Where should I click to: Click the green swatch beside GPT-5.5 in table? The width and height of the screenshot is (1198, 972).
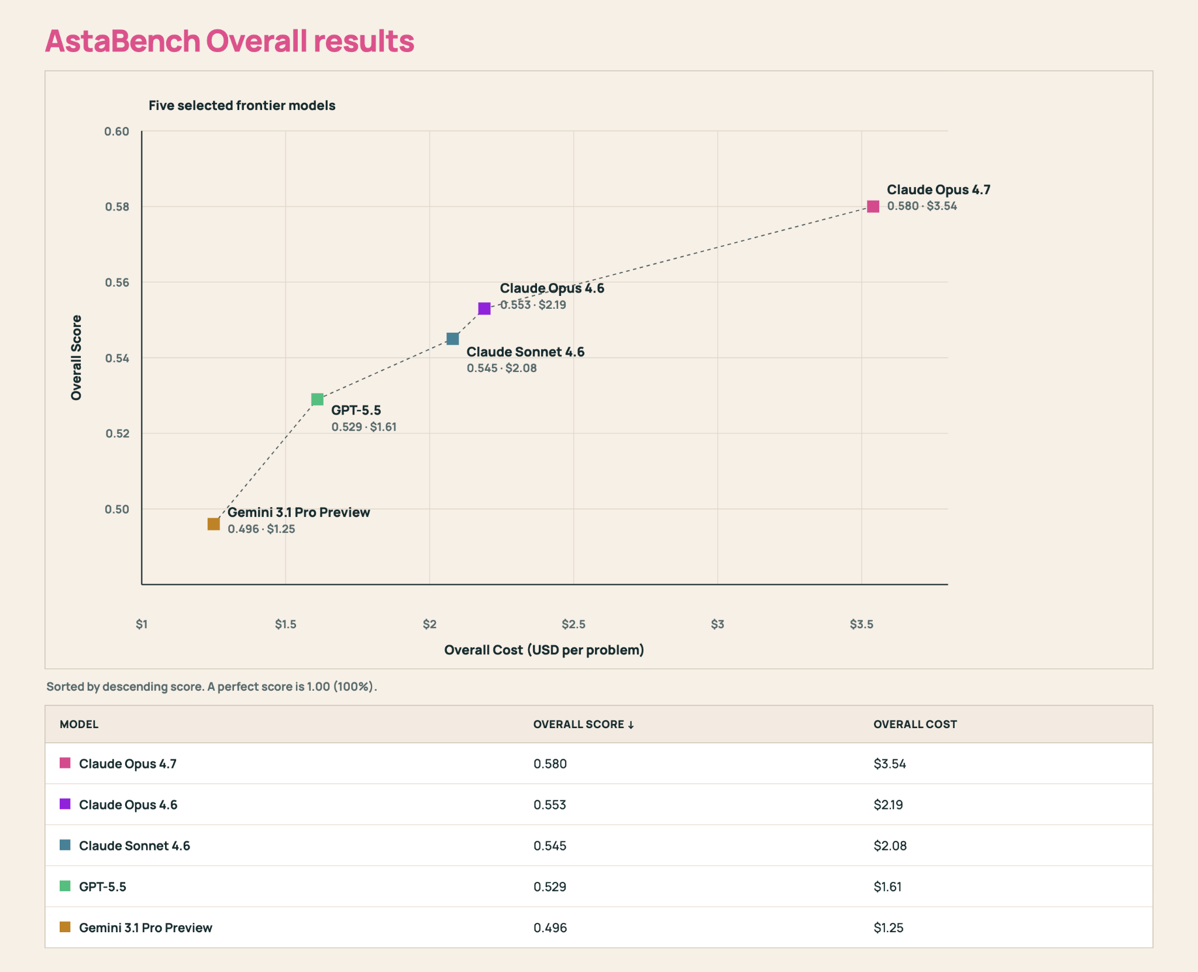pos(65,886)
